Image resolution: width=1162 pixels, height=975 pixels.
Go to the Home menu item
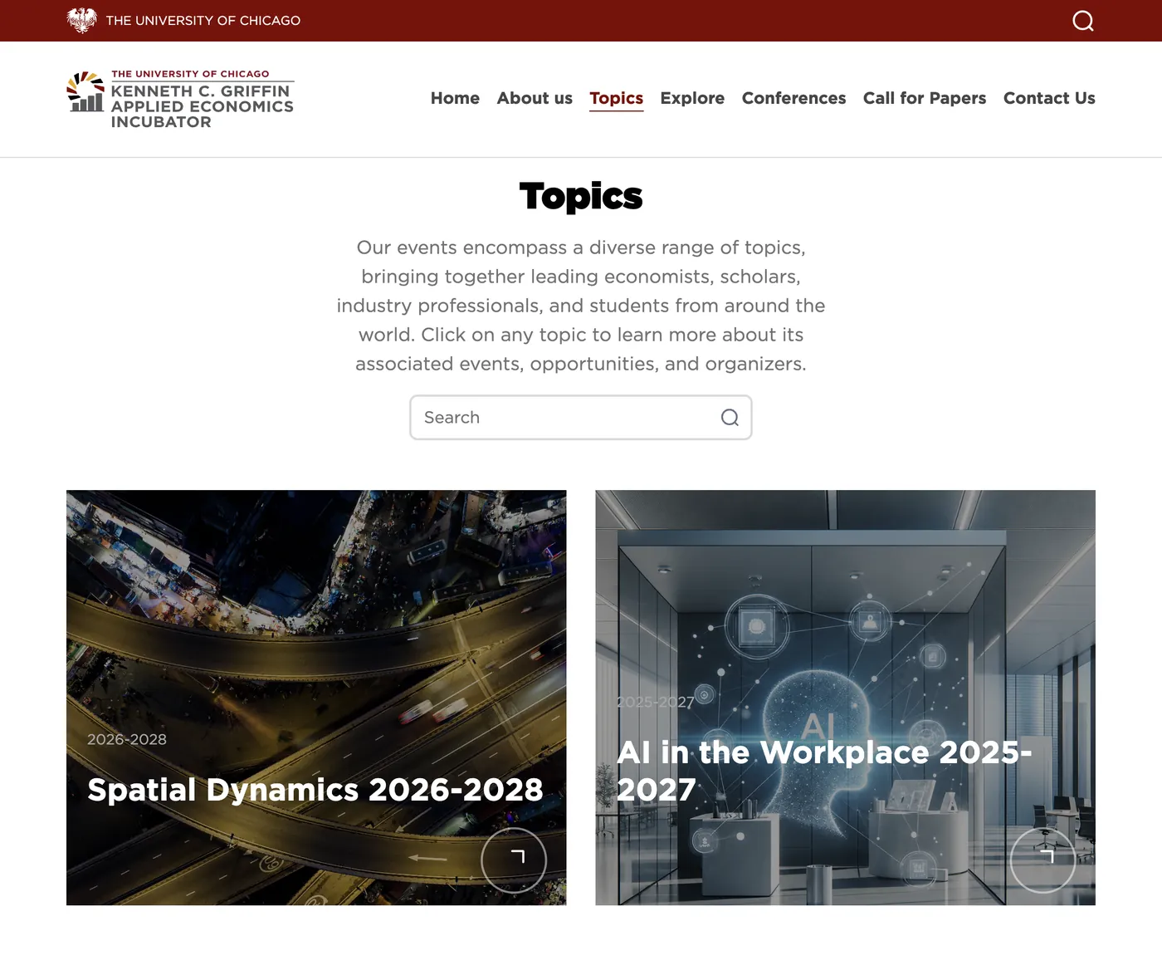tap(455, 98)
